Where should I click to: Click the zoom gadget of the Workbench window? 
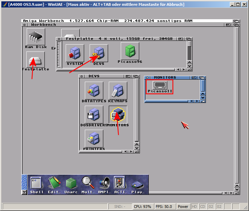(x=228, y=25)
